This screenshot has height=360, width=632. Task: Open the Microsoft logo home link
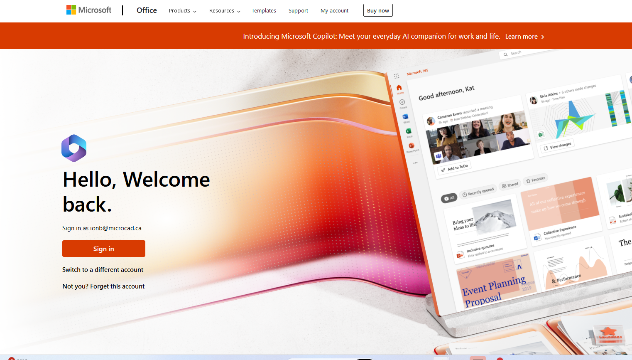(x=89, y=10)
